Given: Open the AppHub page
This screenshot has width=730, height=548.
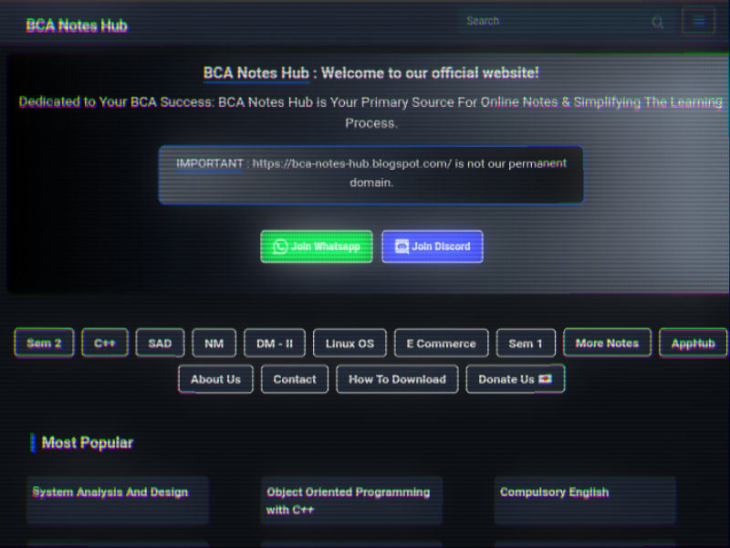Looking at the screenshot, I should click(693, 342).
